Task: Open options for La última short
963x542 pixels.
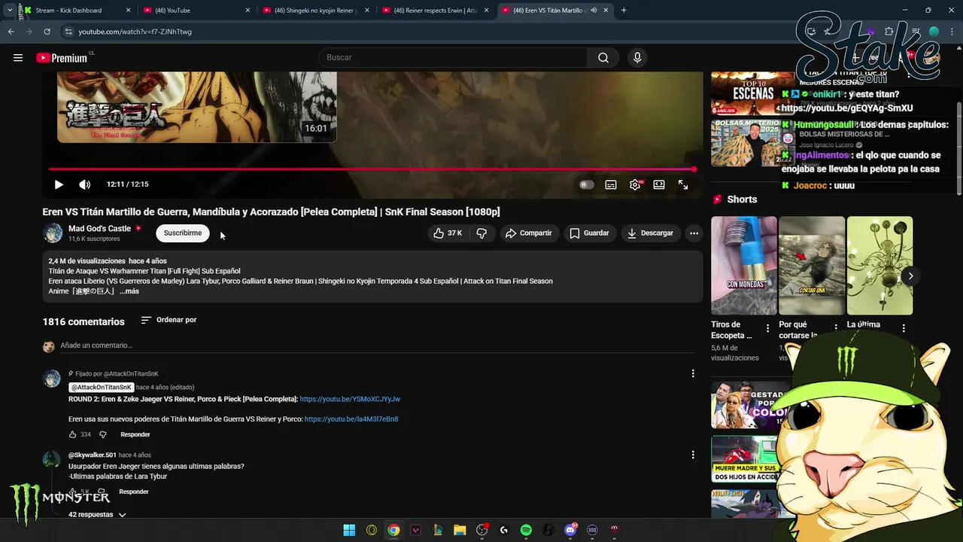Action: pos(904,328)
